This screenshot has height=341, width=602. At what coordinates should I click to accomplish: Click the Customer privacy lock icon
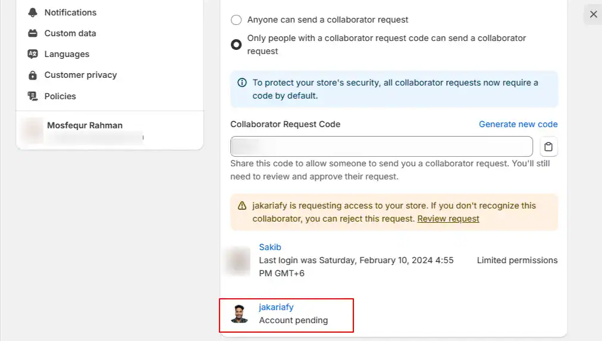point(33,75)
